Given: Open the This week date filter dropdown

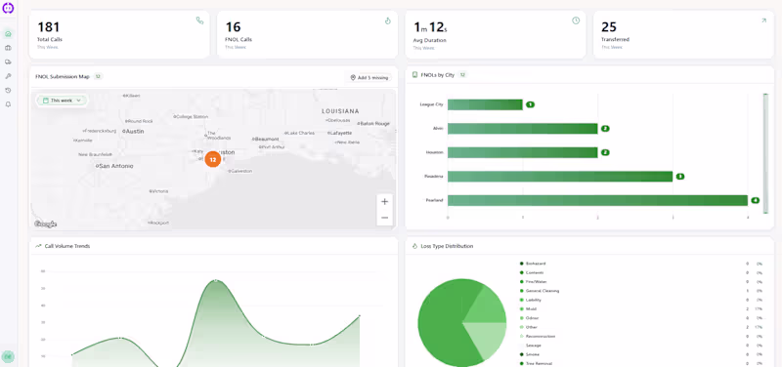Looking at the screenshot, I should click(62, 101).
